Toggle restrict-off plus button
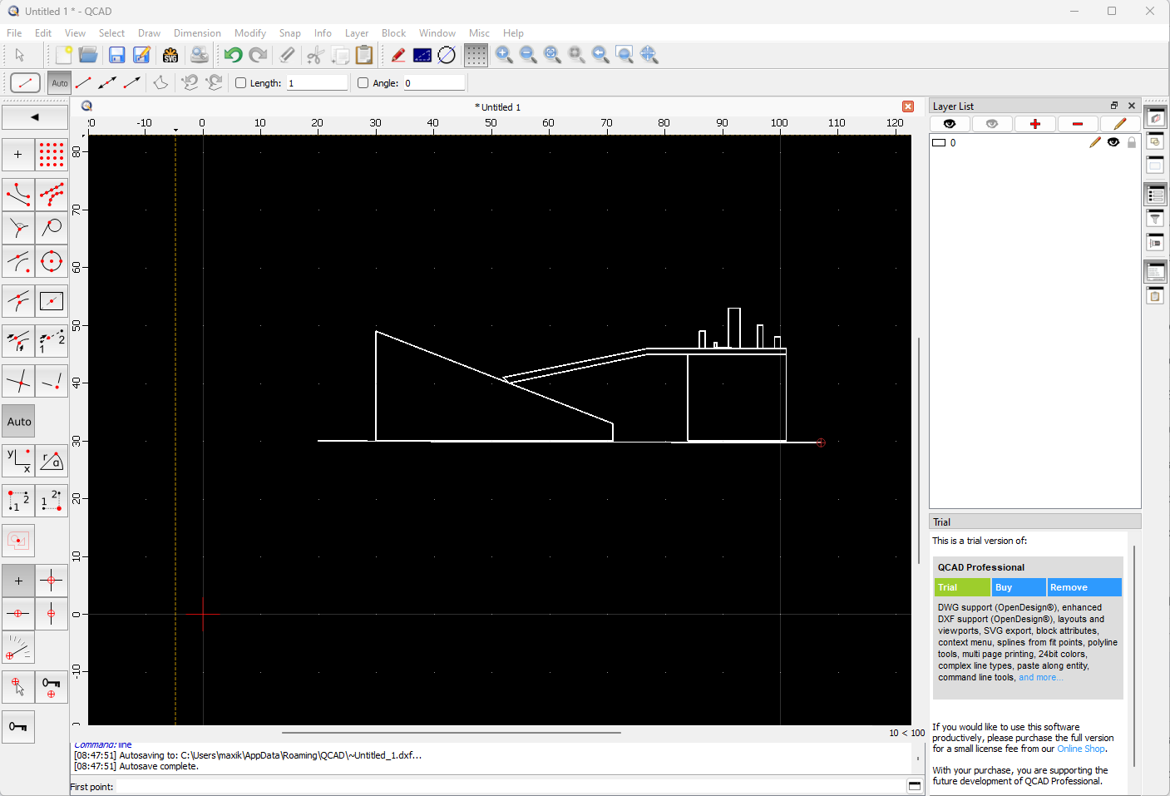The width and height of the screenshot is (1170, 796). tap(18, 581)
